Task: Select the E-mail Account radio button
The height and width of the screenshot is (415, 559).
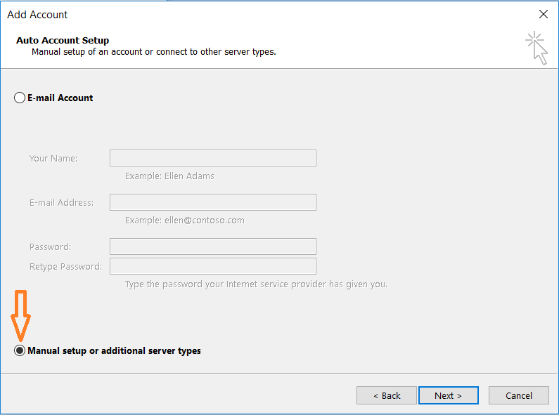Action: pyautogui.click(x=20, y=98)
